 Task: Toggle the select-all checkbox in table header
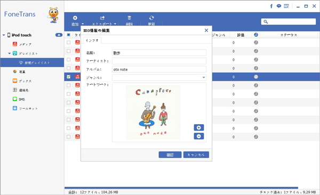click(x=69, y=35)
